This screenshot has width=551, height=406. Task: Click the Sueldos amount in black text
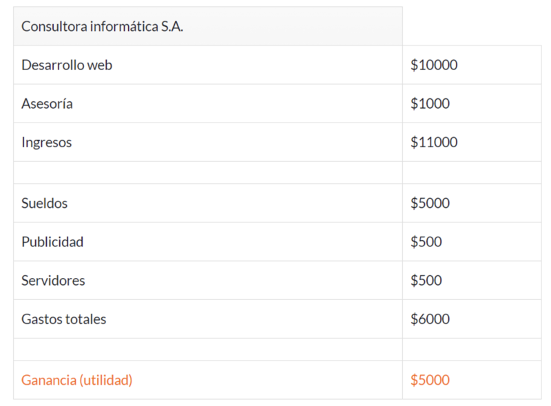(x=430, y=203)
